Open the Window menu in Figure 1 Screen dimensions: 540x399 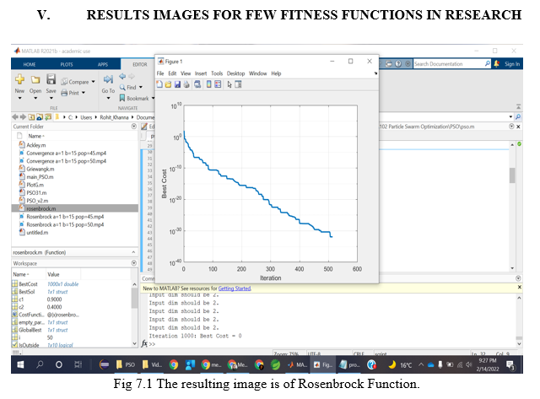258,73
